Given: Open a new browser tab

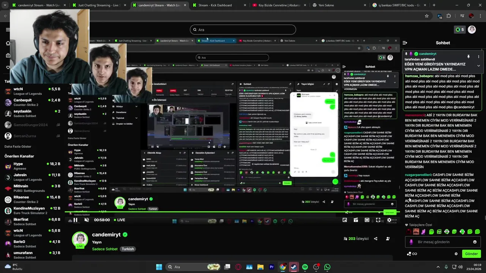Looking at the screenshot, I should (434, 5).
